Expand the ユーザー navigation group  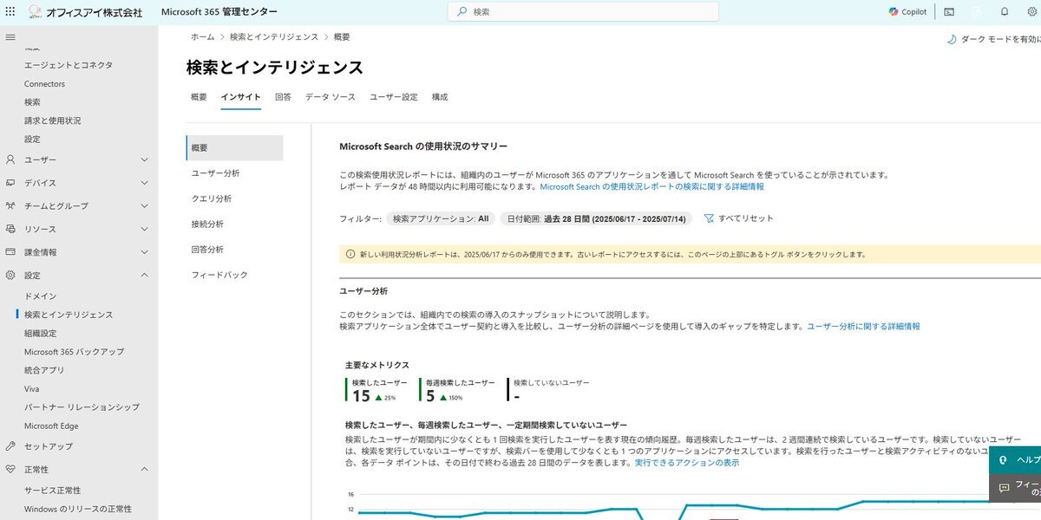[144, 159]
